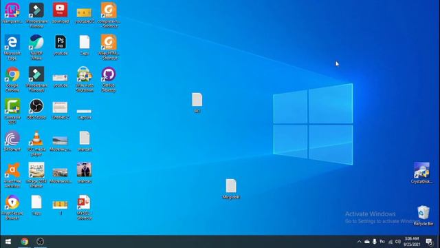Open the network status tray icon

[390, 242]
